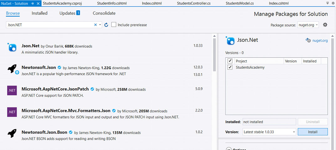Clear the Json.NET search text
Image resolution: width=336 pixels, height=150 pixels.
pos(96,25)
